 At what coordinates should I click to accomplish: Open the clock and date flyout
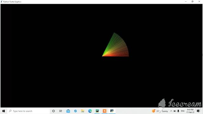190,111
